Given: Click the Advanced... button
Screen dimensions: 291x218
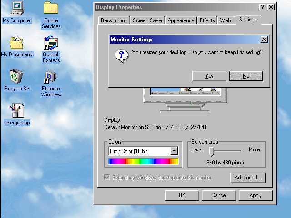Looking at the screenshot, I should [248, 178].
